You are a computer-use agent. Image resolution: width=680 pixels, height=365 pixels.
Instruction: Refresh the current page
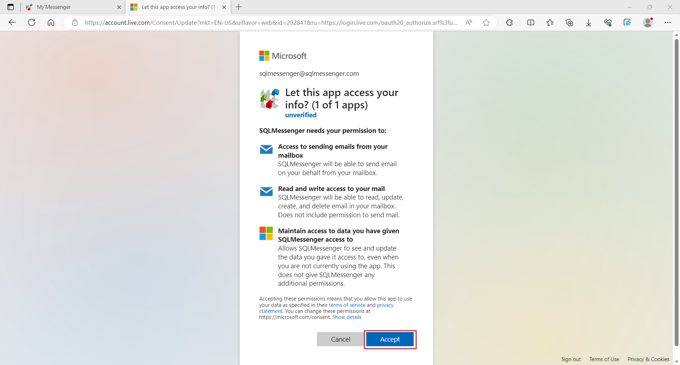coord(32,23)
